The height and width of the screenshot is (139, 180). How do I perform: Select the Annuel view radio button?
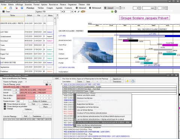[x=105, y=8]
